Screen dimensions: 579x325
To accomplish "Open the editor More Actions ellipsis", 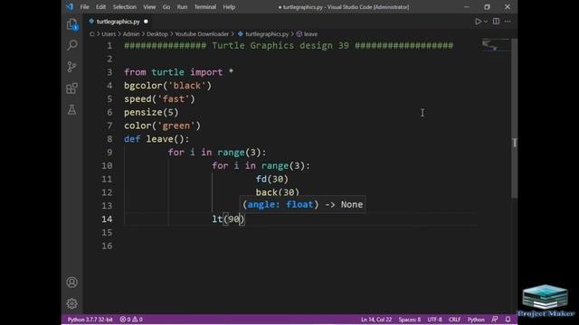I will tap(508, 22).
